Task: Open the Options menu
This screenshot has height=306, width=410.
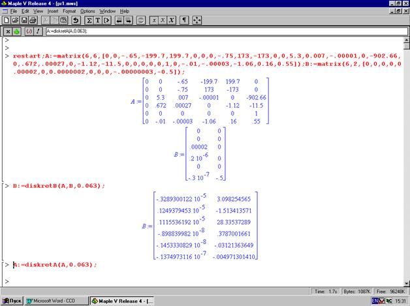Action: pyautogui.click(x=87, y=11)
